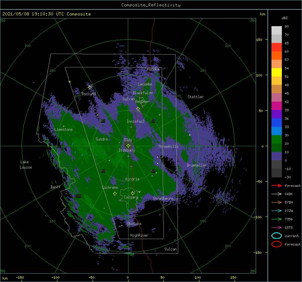This screenshot has width=302, height=282.
Task: Click the current legend label
Action: tap(292, 236)
